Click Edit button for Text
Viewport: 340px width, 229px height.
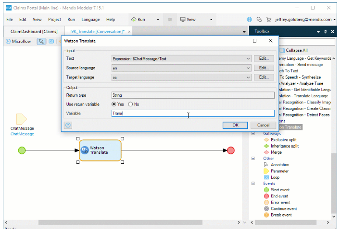coord(264,58)
